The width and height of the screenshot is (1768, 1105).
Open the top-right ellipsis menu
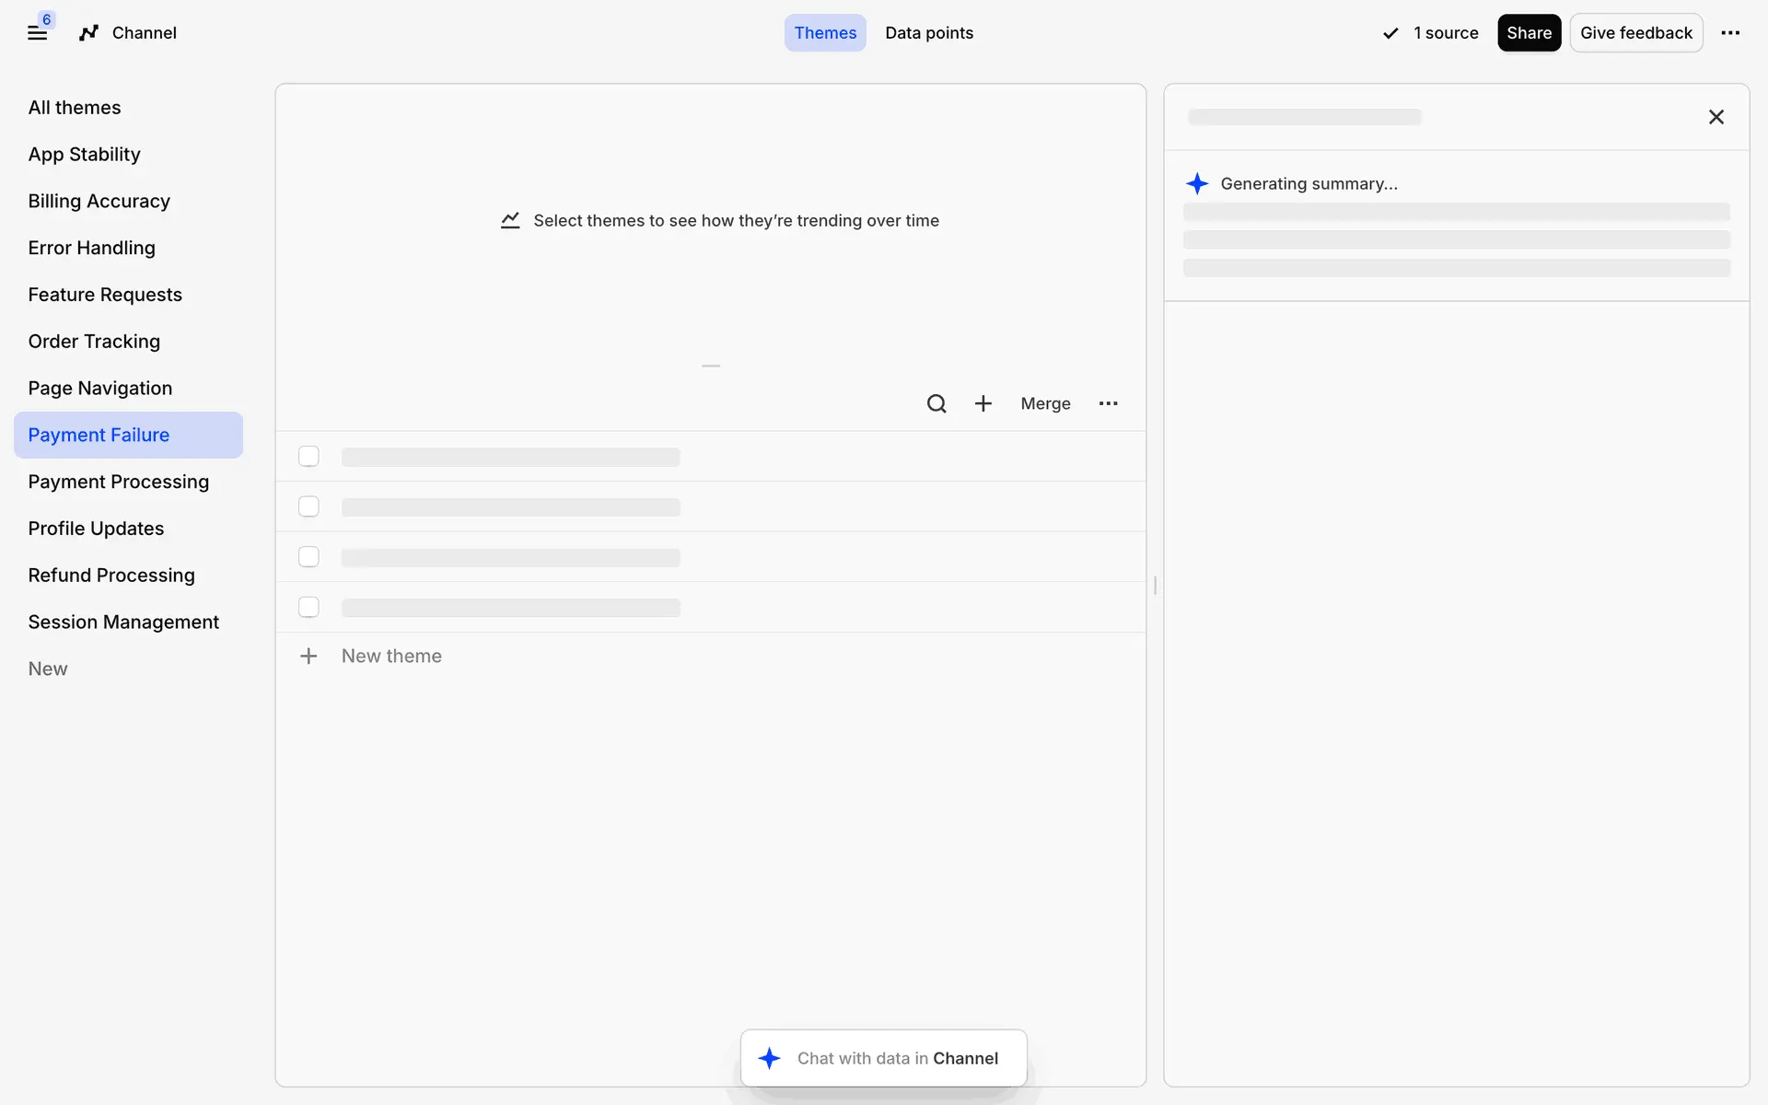tap(1730, 33)
